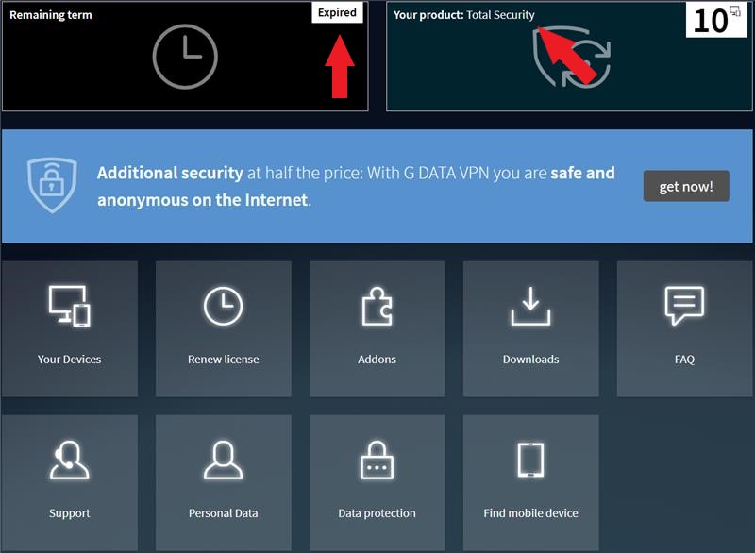Image resolution: width=755 pixels, height=553 pixels.
Task: Open the Personal Data person icon
Action: click(223, 461)
